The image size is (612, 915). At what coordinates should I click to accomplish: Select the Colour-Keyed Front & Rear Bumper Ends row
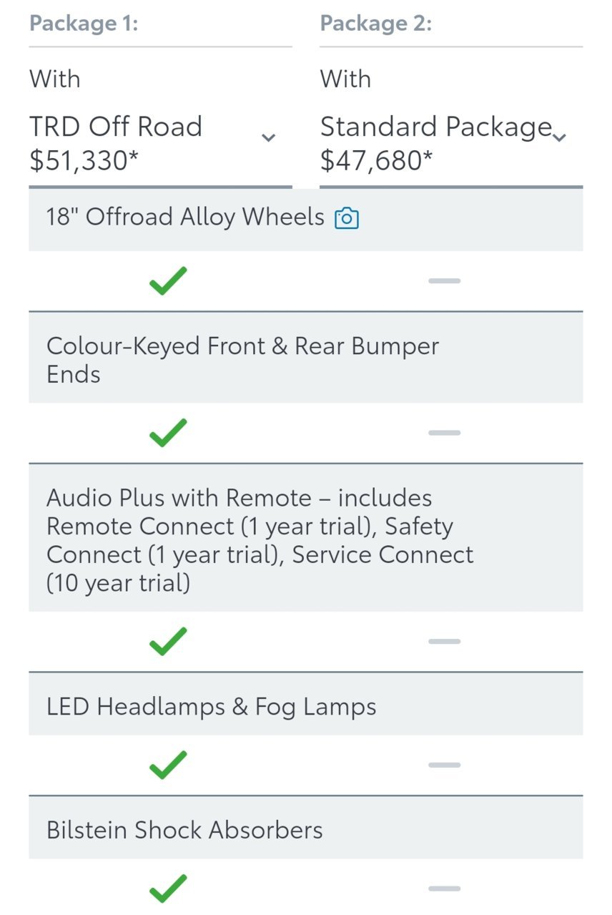(x=306, y=360)
